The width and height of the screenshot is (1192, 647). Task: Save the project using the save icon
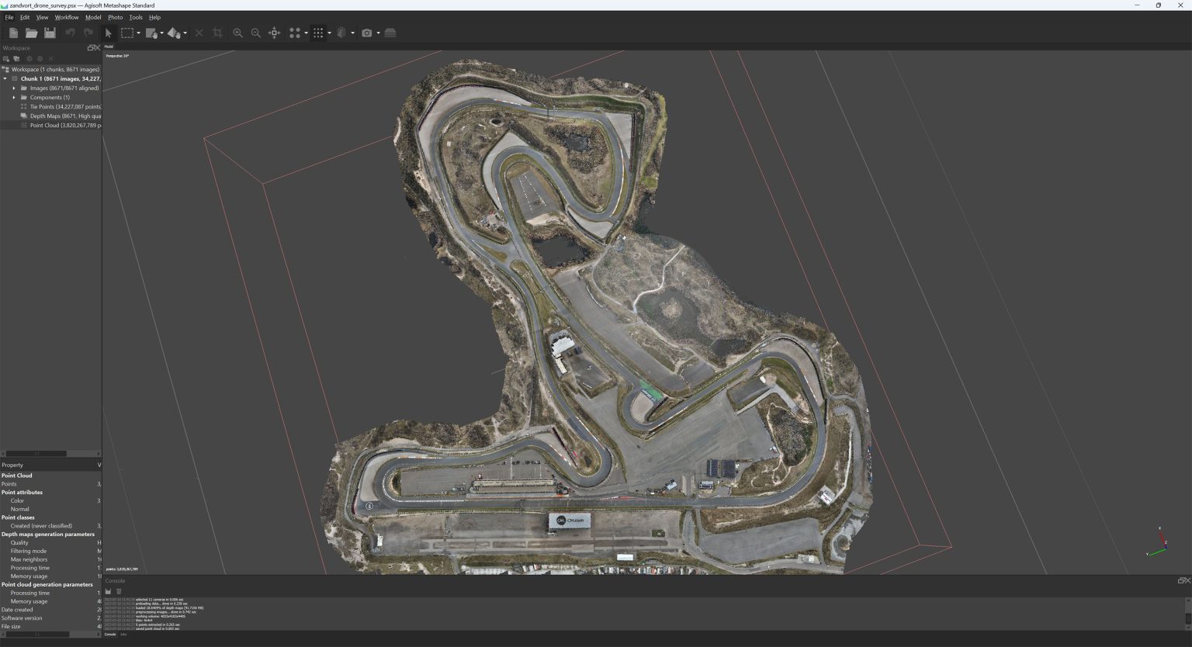click(x=50, y=33)
